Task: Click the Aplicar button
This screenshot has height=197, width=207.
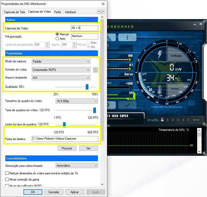Action: [75, 192]
